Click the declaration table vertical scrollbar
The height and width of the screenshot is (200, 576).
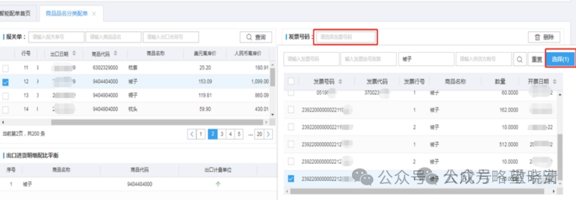click(x=273, y=77)
